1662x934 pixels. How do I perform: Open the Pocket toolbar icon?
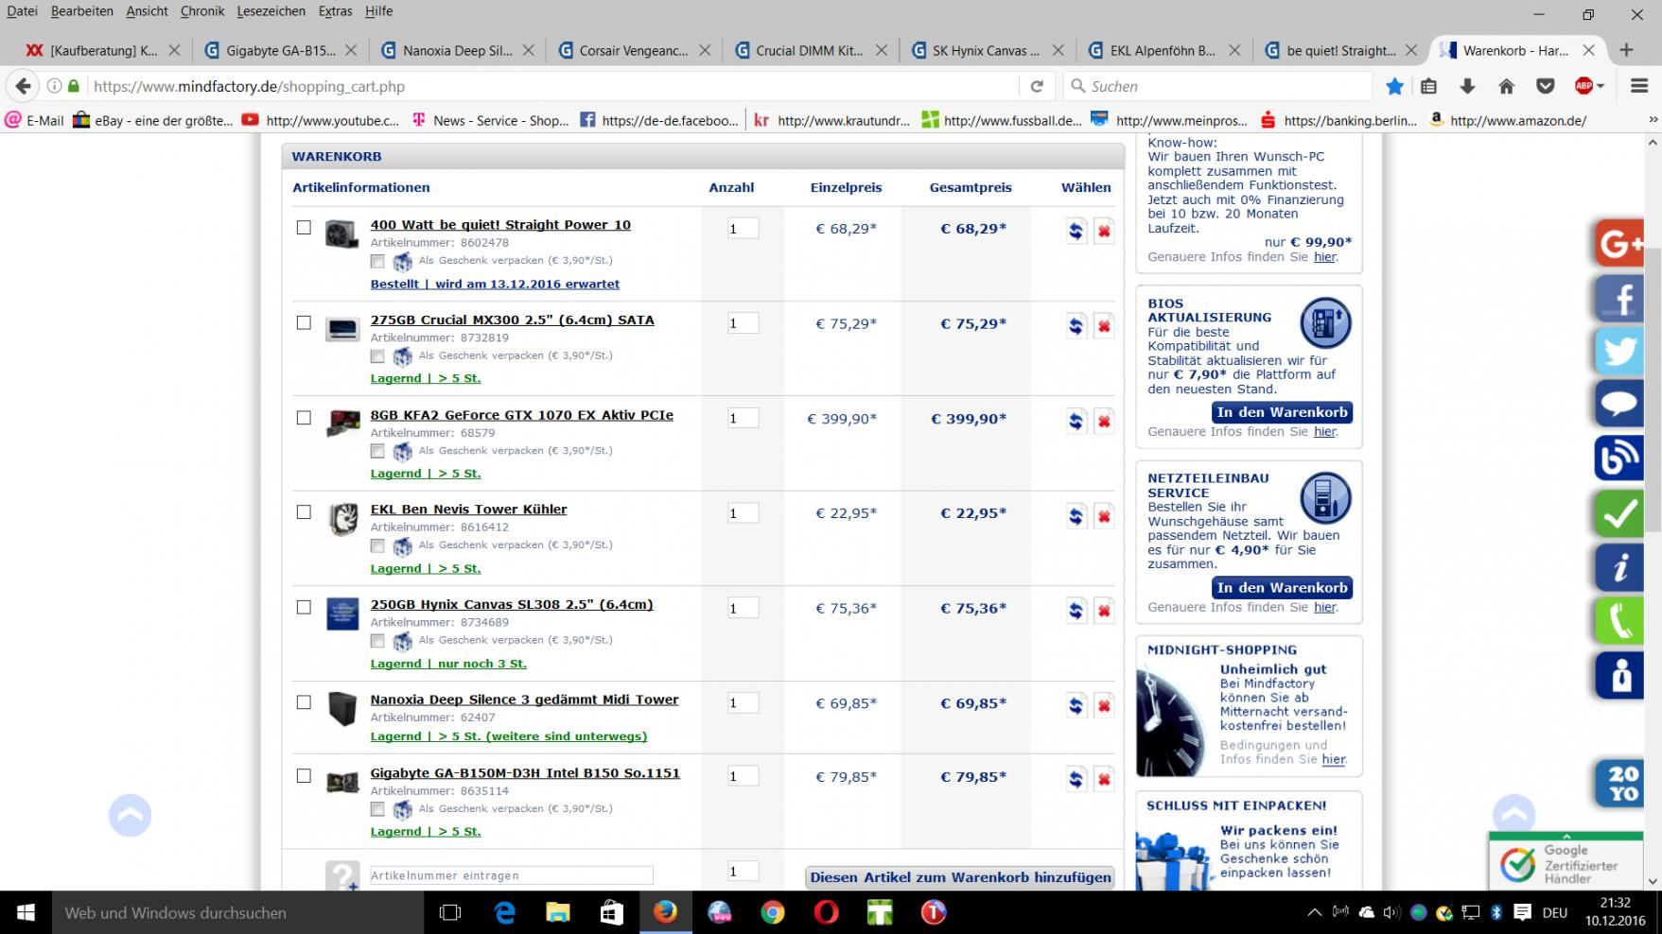point(1546,86)
